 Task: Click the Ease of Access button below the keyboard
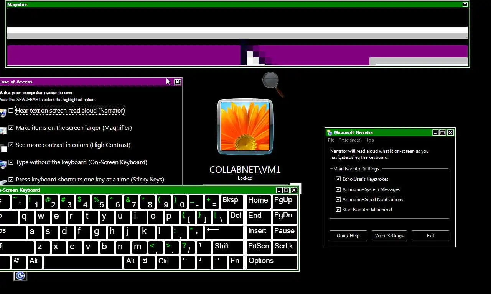pyautogui.click(x=20, y=276)
